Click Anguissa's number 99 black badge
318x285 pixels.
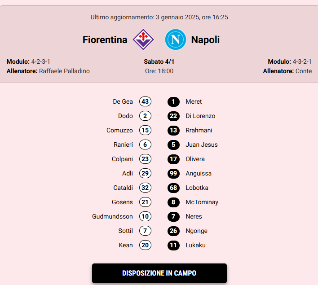click(x=173, y=173)
